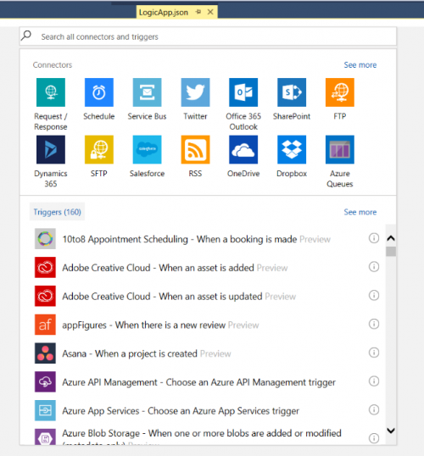Viewport: 424px width, 456px height.
Task: Pin the LogicApp.json tab
Action: (x=198, y=12)
